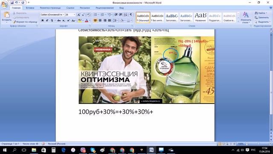This screenshot has width=273, height=154.
Task: Apply the Название style
Action: pos(200,18)
